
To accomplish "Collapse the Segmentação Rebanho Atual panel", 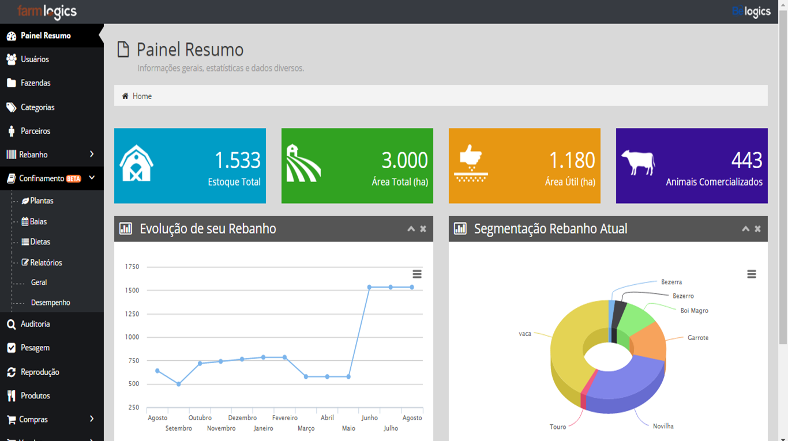I will tap(745, 229).
